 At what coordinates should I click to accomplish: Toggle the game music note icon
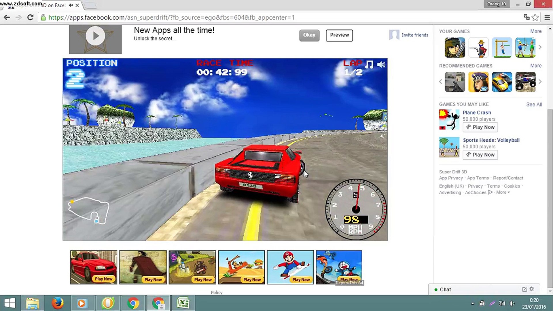coord(369,65)
